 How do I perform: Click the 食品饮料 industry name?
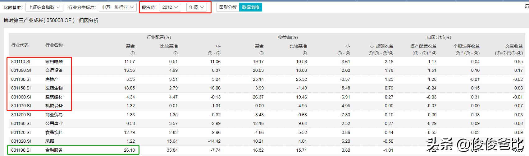pyautogui.click(x=54, y=132)
